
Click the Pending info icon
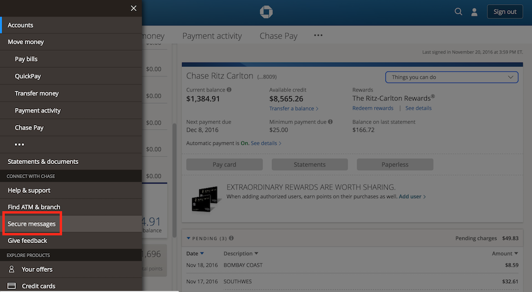231,238
